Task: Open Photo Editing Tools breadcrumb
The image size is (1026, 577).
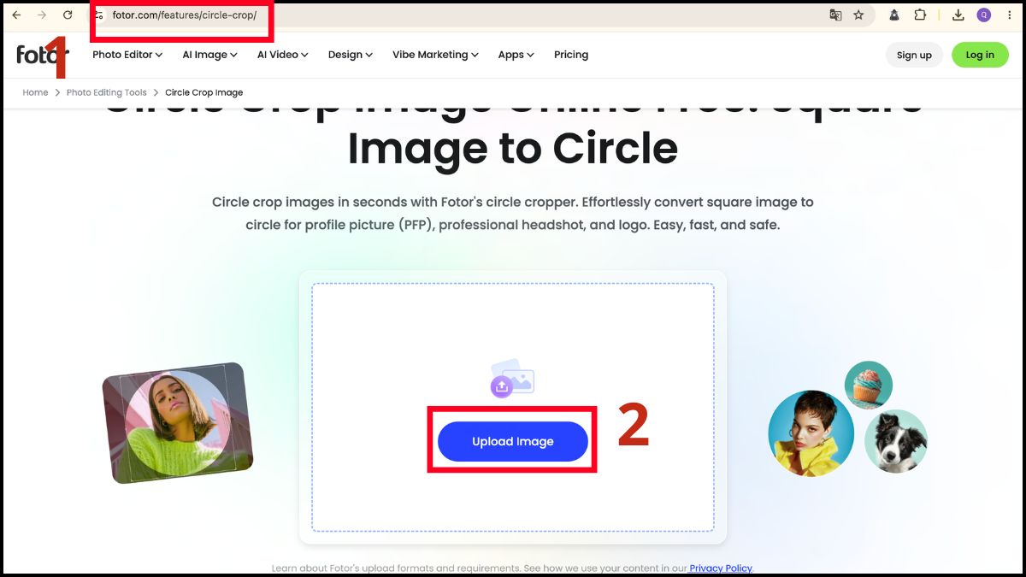Action: [107, 92]
